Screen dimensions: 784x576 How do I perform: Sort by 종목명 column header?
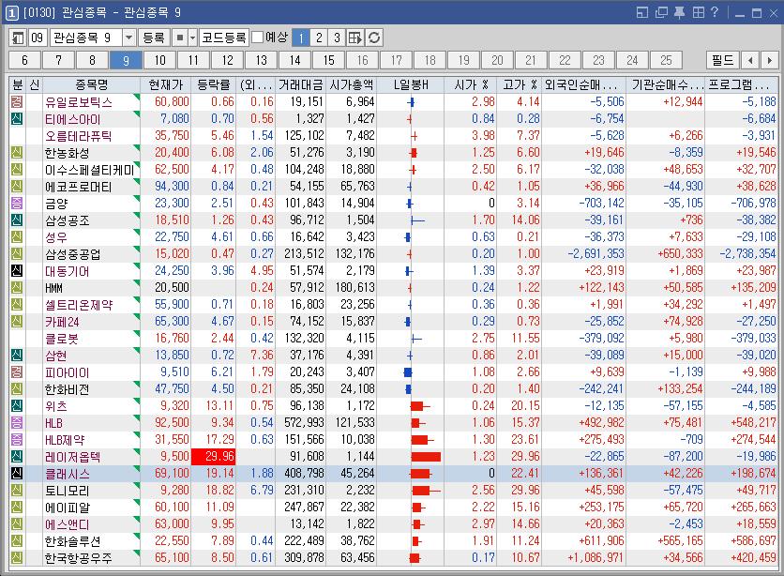[x=92, y=85]
